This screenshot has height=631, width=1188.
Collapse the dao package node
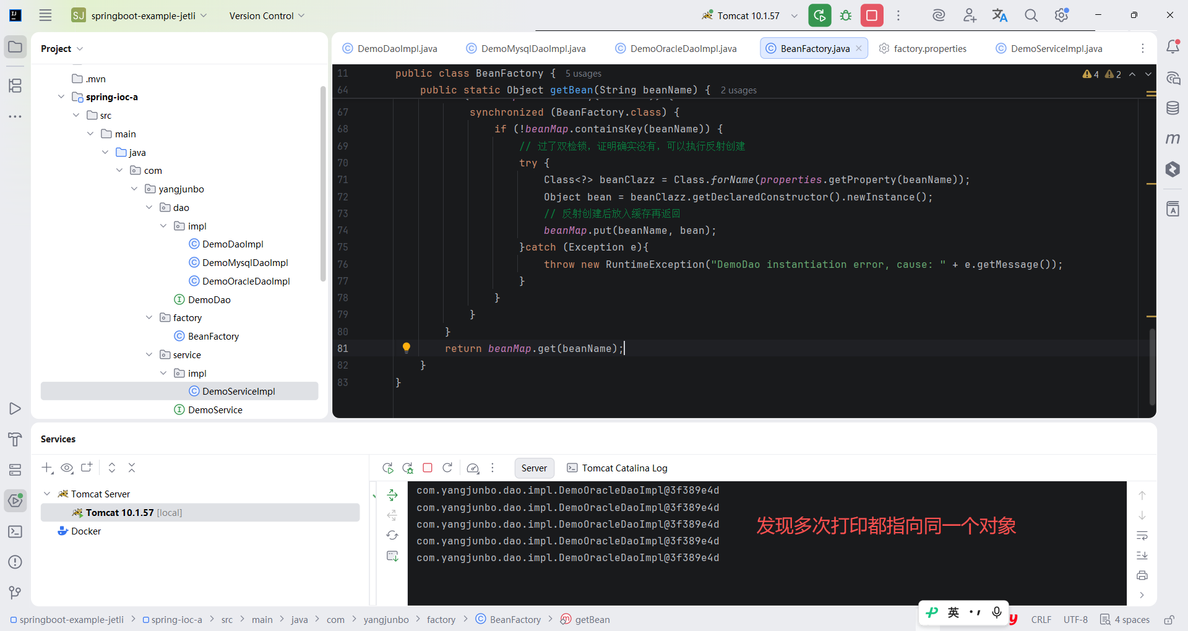click(x=149, y=207)
